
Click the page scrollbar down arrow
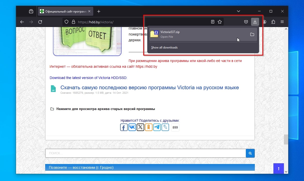[286, 171]
